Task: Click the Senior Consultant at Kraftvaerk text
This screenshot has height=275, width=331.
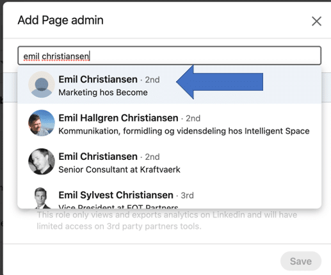Action: tap(119, 169)
